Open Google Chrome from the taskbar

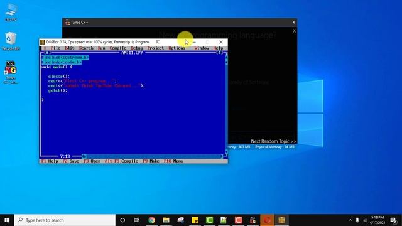(x=152, y=220)
